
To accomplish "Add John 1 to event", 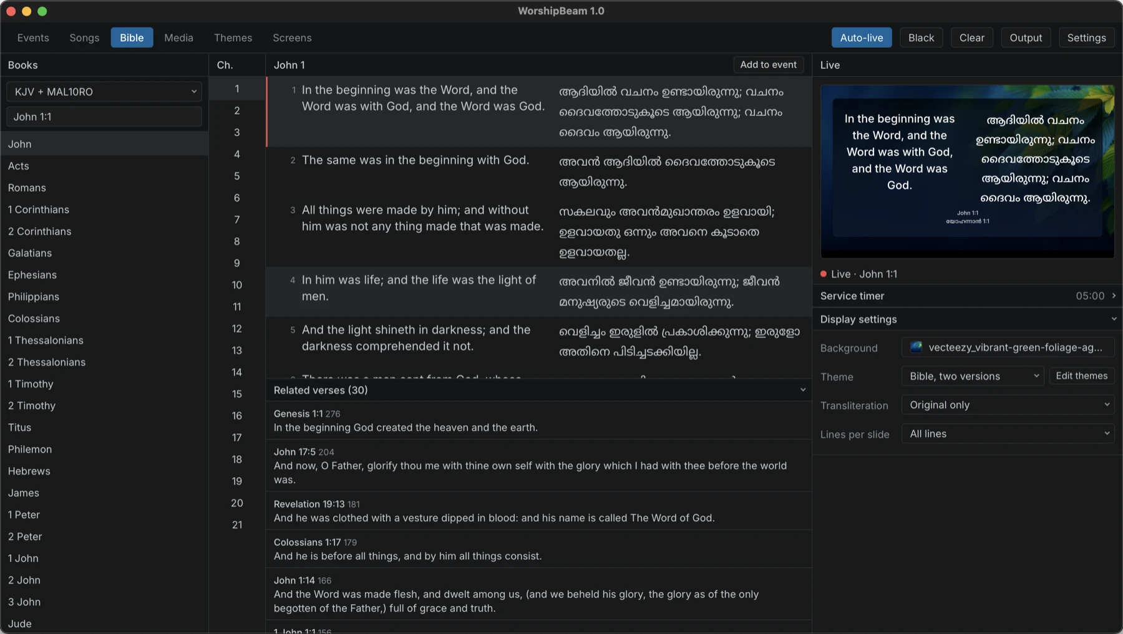I will 768,65.
